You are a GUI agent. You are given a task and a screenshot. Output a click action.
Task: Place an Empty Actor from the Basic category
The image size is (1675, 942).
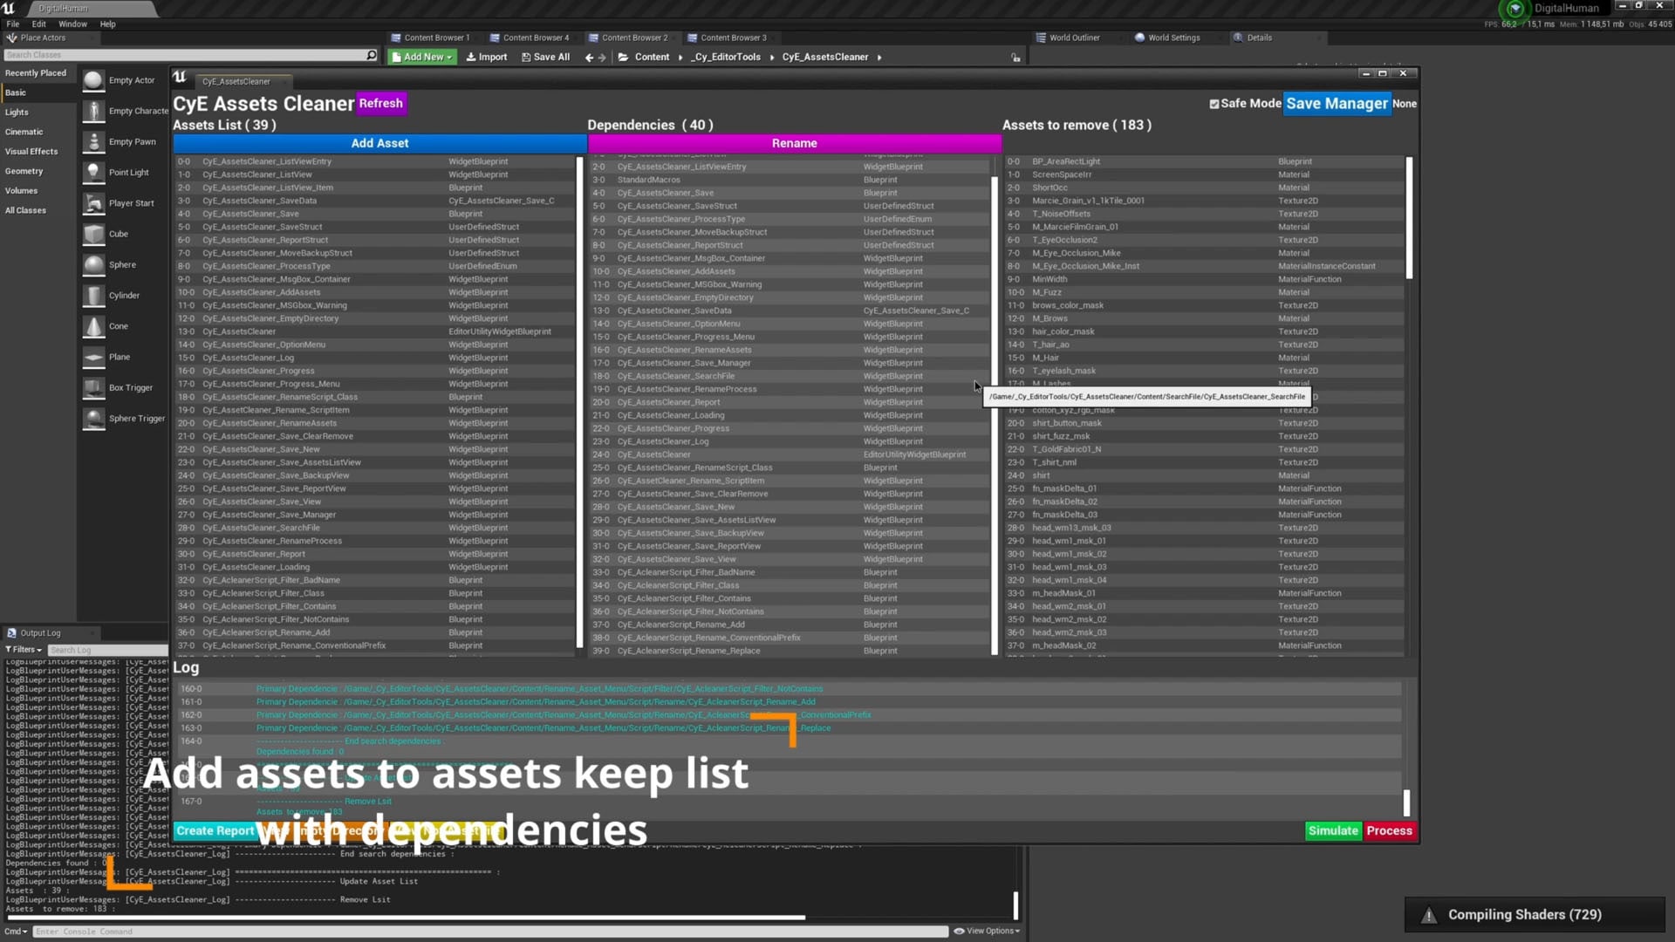point(93,79)
